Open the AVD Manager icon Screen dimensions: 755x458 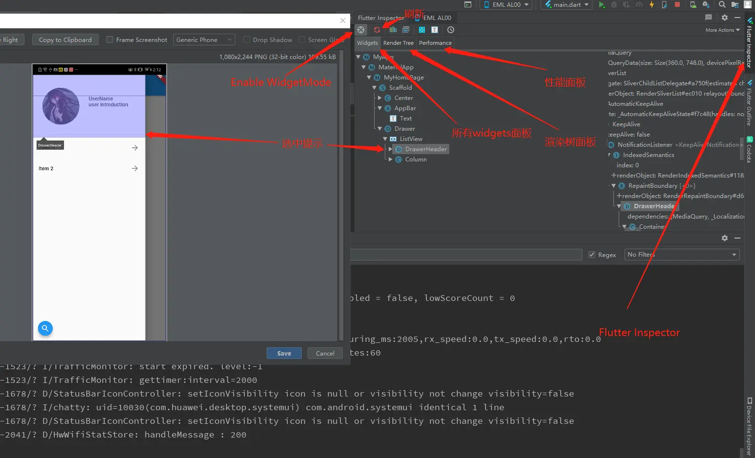click(693, 5)
